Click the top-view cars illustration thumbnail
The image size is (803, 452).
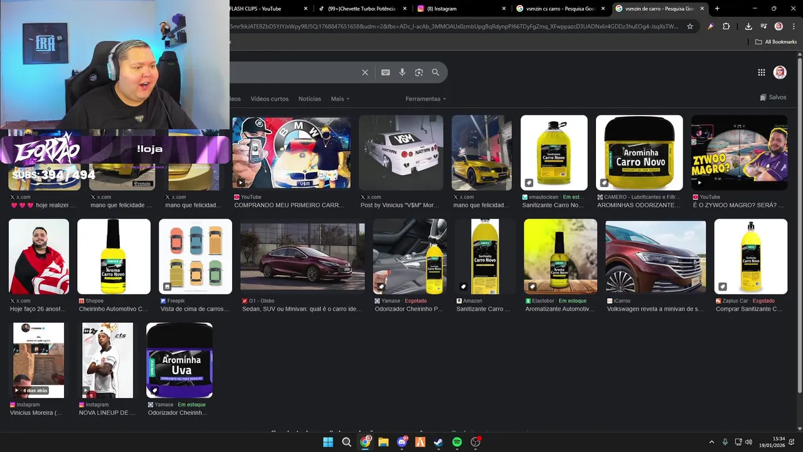coord(195,256)
